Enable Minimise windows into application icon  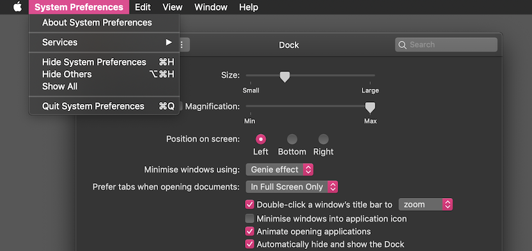coord(250,218)
